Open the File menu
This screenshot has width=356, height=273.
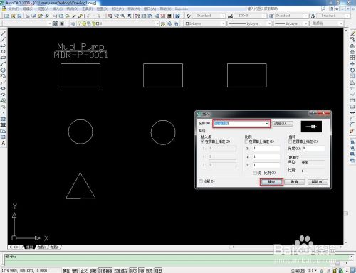14,9
